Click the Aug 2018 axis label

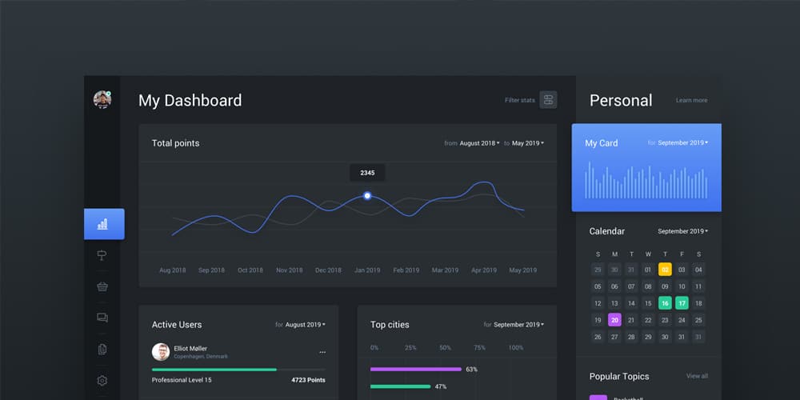(173, 270)
